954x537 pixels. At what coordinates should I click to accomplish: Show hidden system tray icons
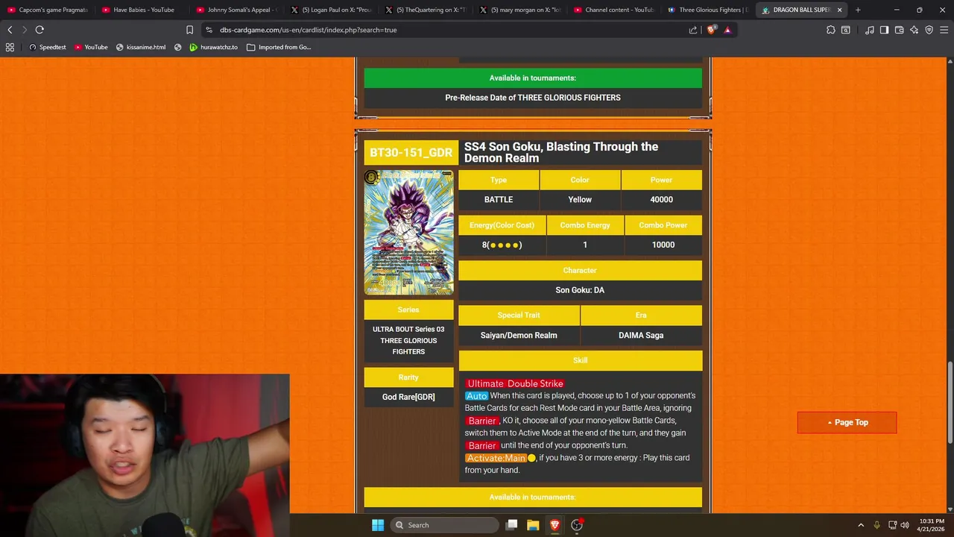[x=861, y=525]
